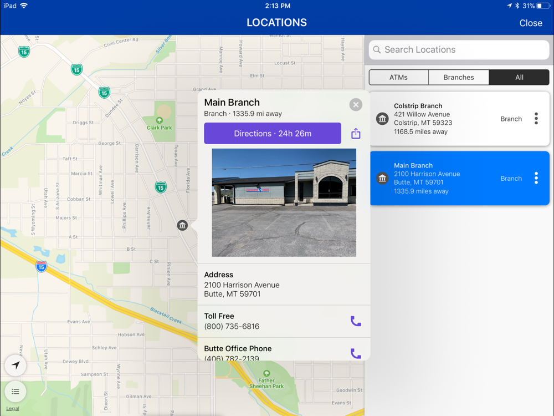Image resolution: width=554 pixels, height=416 pixels.
Task: Get Directions 24h 26m
Action: pos(273,133)
